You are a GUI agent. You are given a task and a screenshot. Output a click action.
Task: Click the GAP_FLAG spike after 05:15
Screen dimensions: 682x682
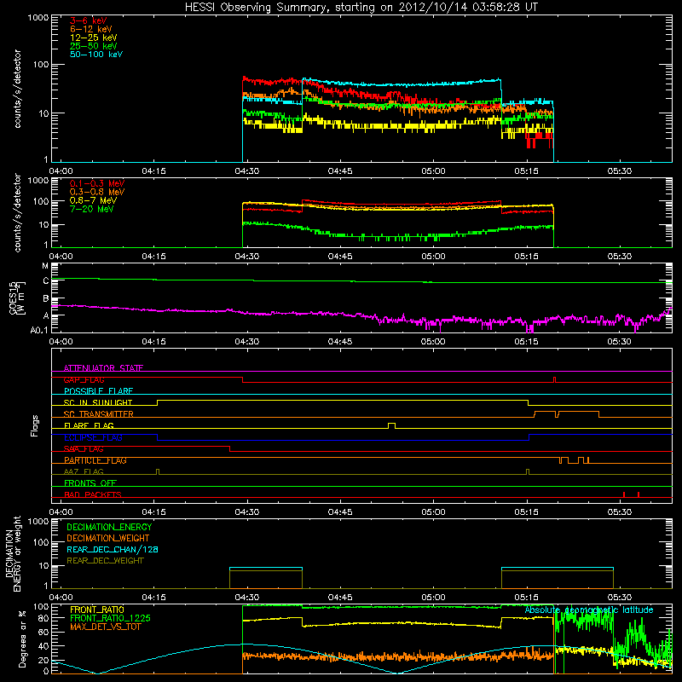coord(554,379)
